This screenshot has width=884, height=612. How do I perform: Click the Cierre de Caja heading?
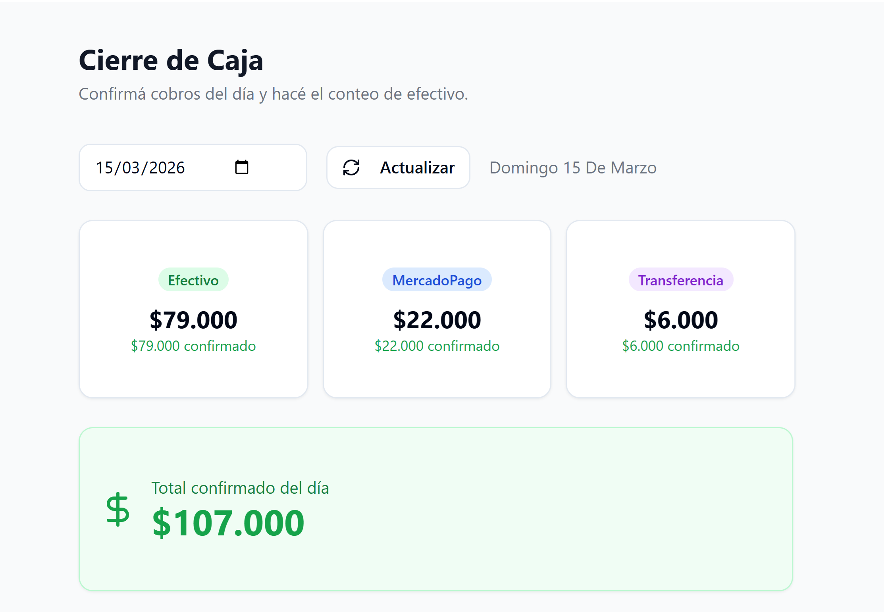coord(171,60)
